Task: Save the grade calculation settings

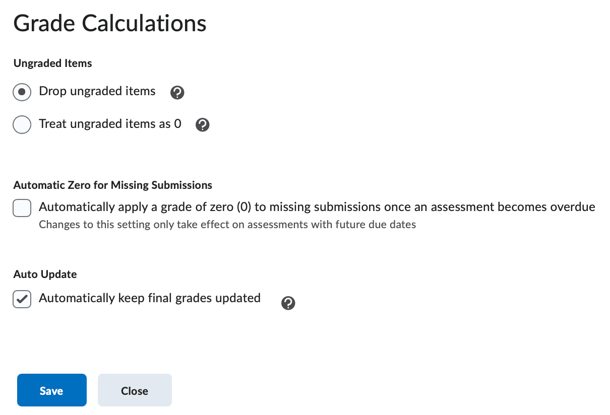Action: pyautogui.click(x=51, y=390)
